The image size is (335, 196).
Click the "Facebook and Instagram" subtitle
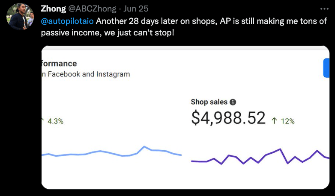click(x=86, y=74)
